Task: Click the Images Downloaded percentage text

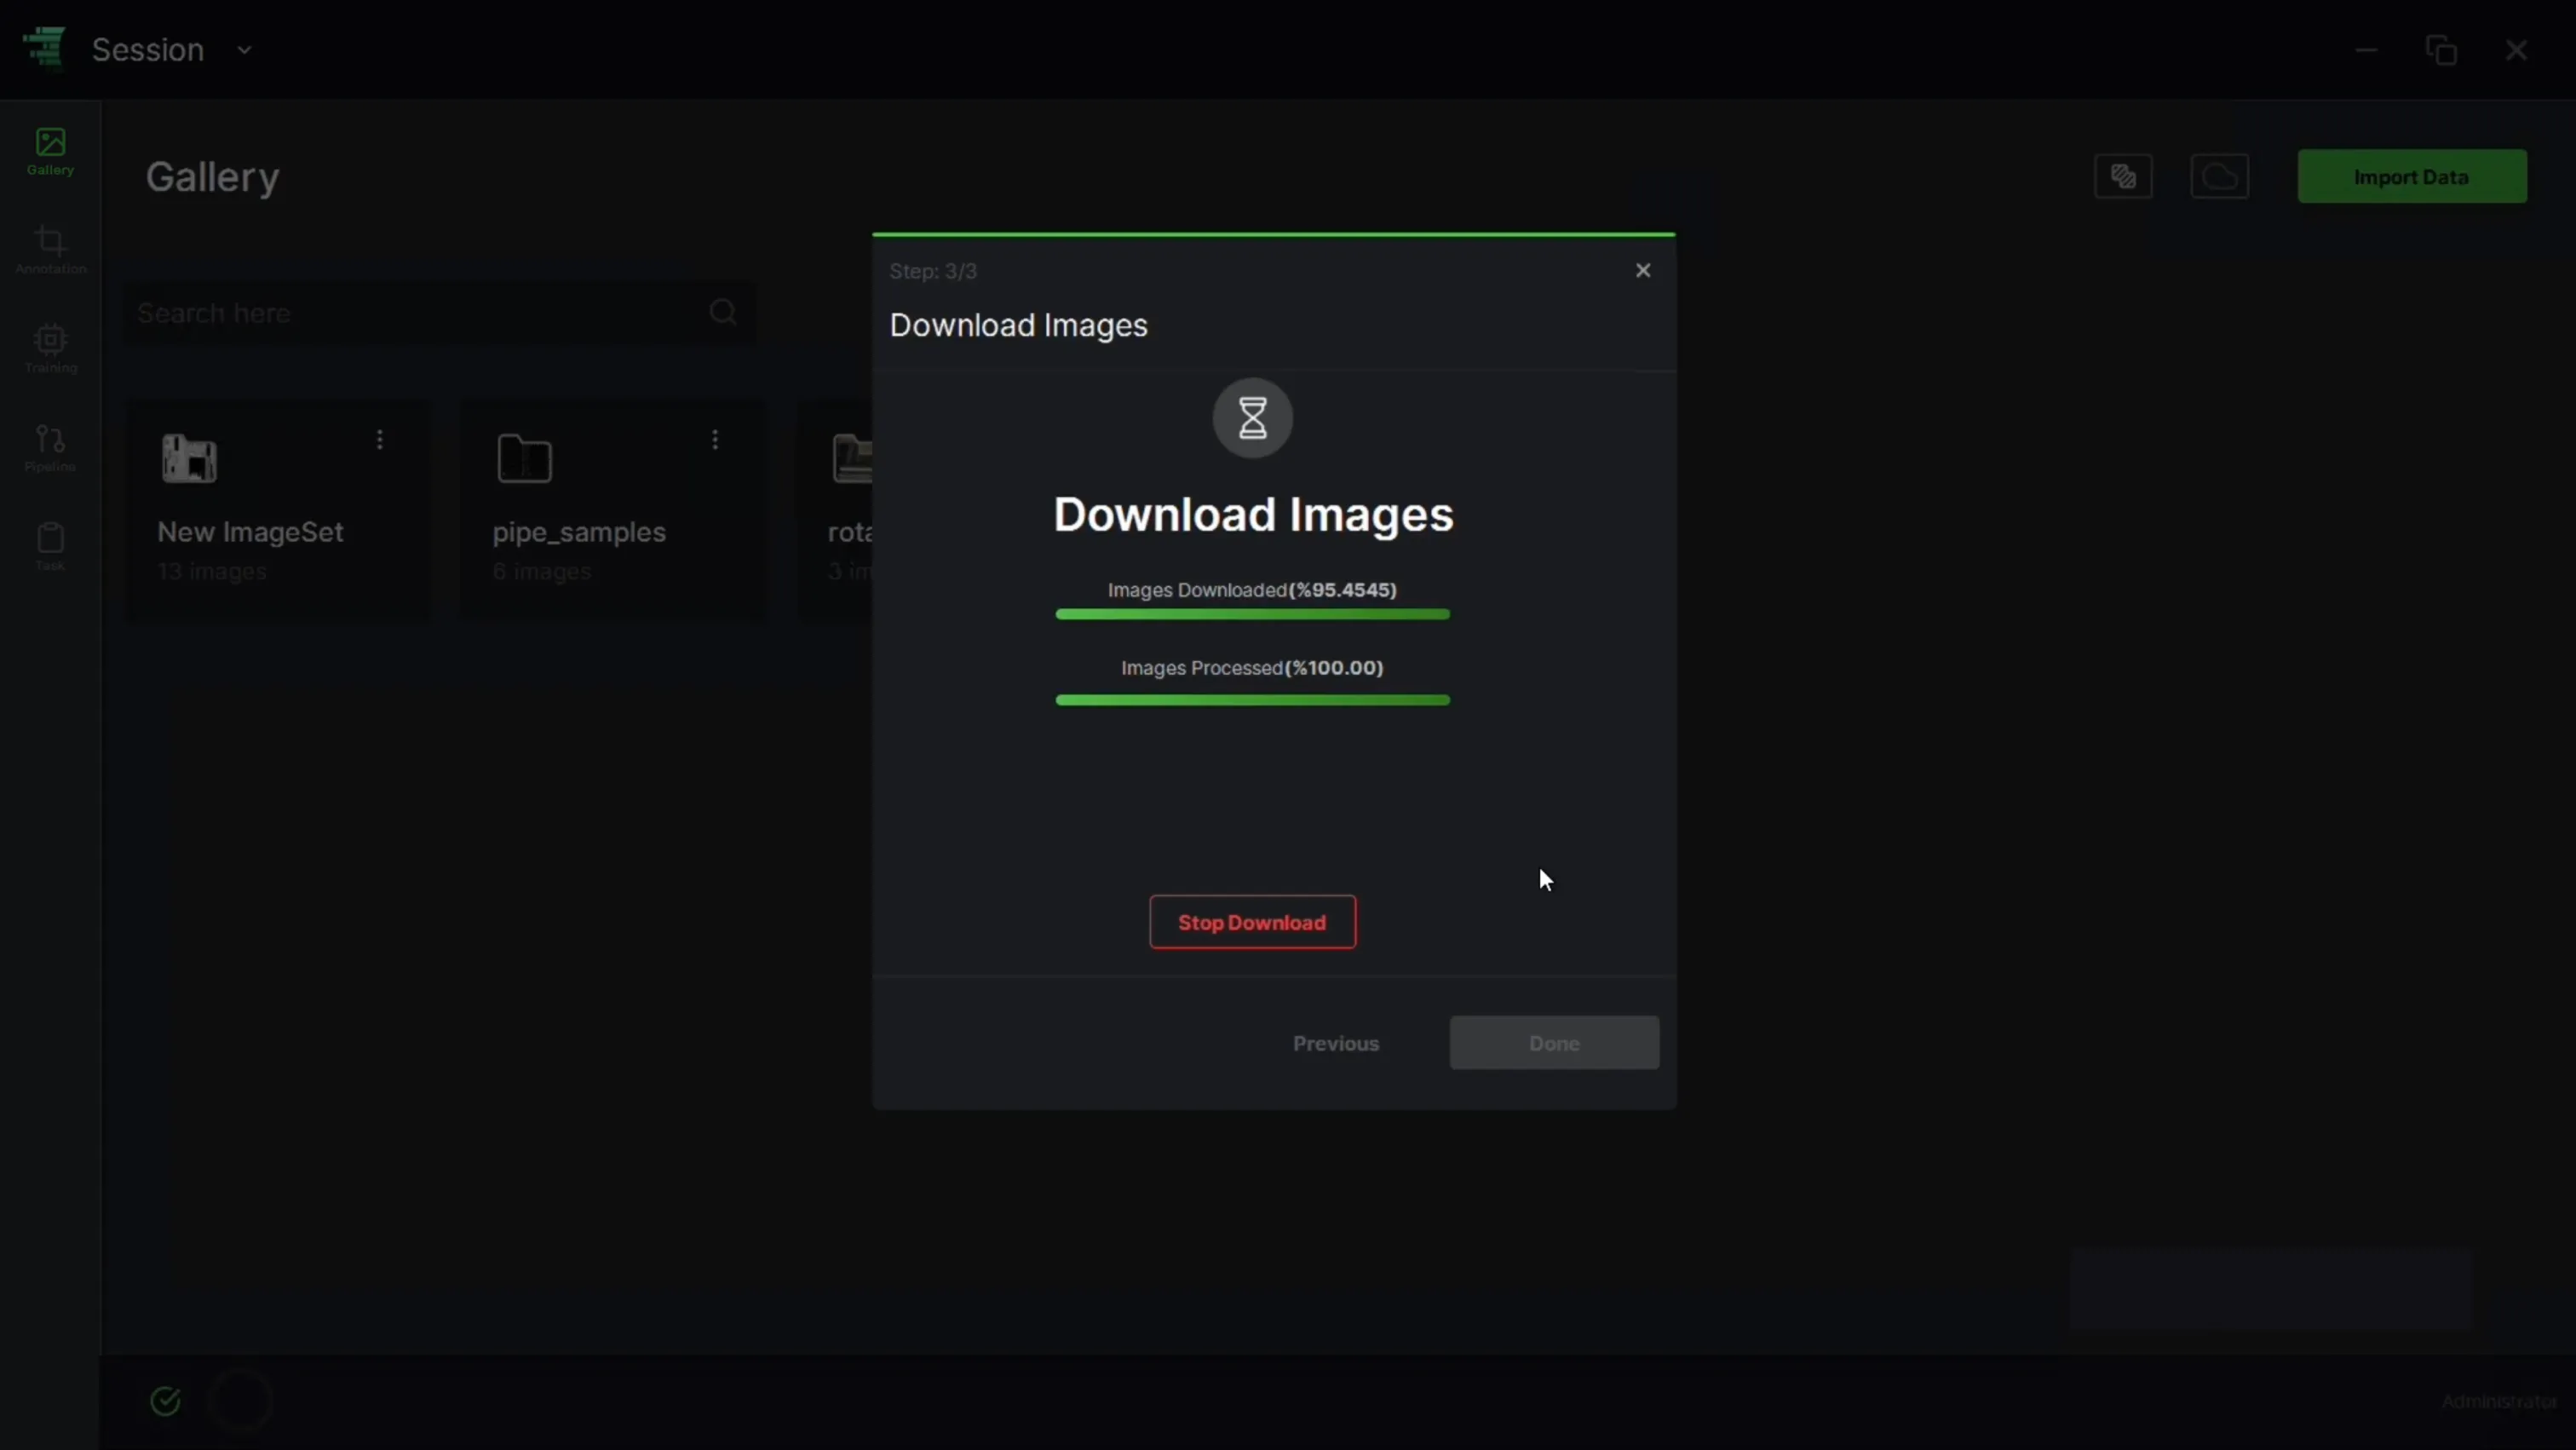Action: 1343,590
